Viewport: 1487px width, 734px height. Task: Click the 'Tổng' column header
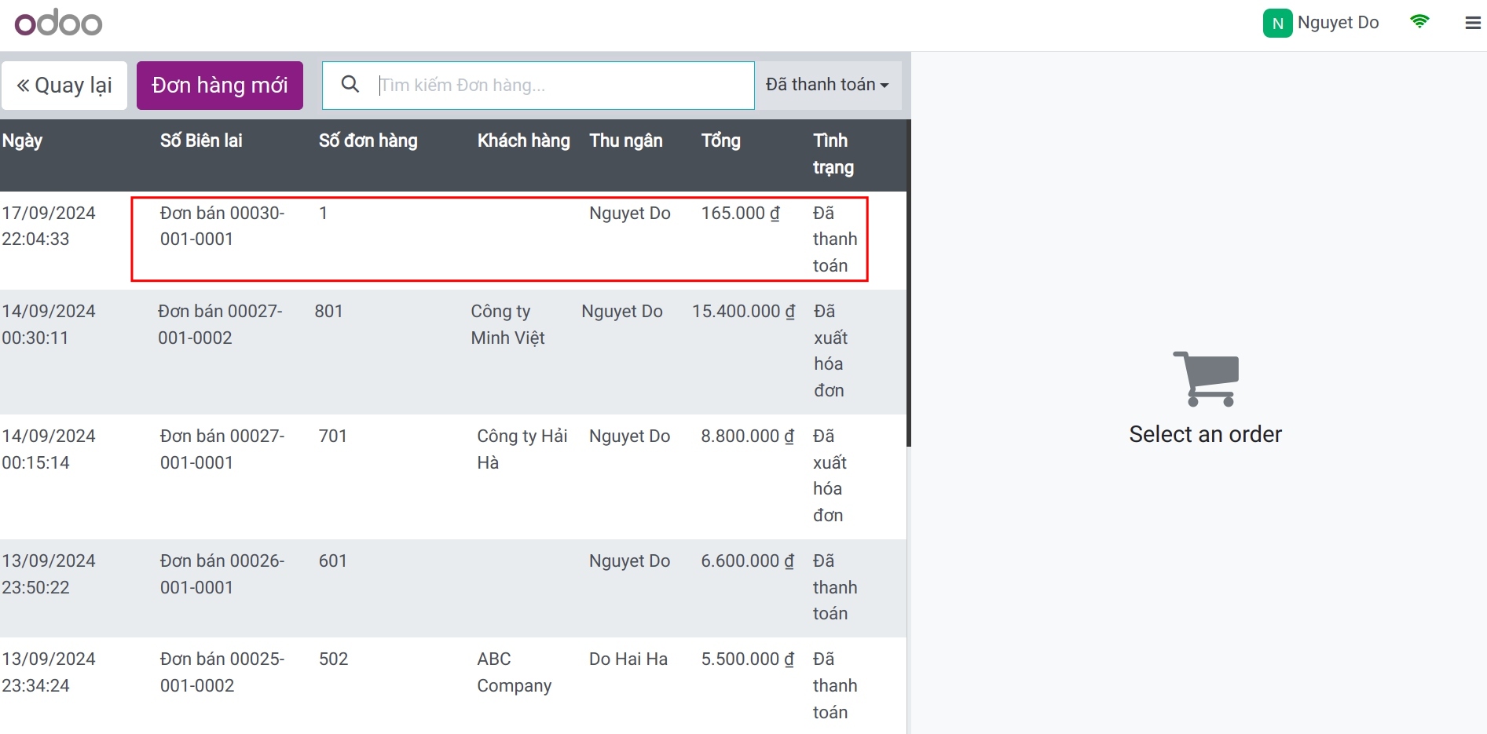point(720,141)
